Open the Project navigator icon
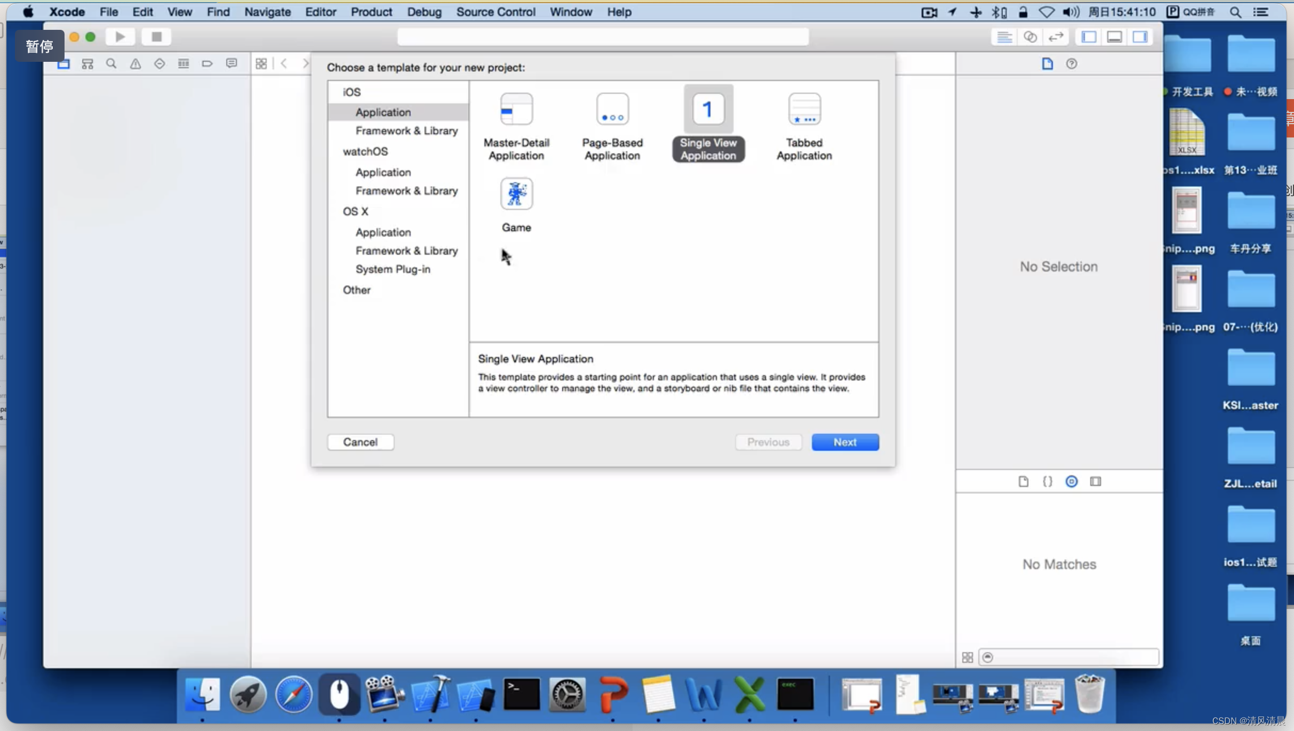Image resolution: width=1294 pixels, height=731 pixels. (63, 64)
